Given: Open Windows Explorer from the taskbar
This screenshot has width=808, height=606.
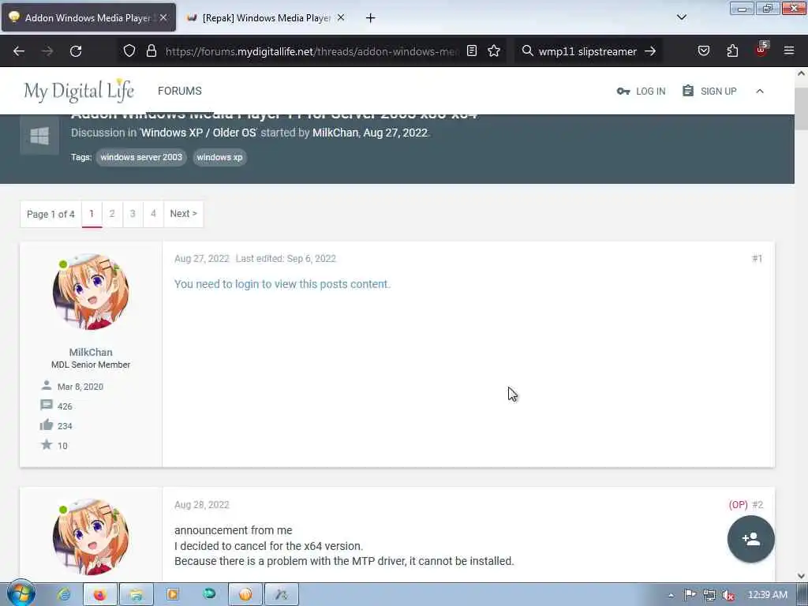Looking at the screenshot, I should pyautogui.click(x=136, y=595).
